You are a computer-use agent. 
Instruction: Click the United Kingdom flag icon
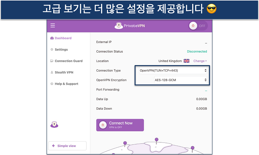coord(186,61)
